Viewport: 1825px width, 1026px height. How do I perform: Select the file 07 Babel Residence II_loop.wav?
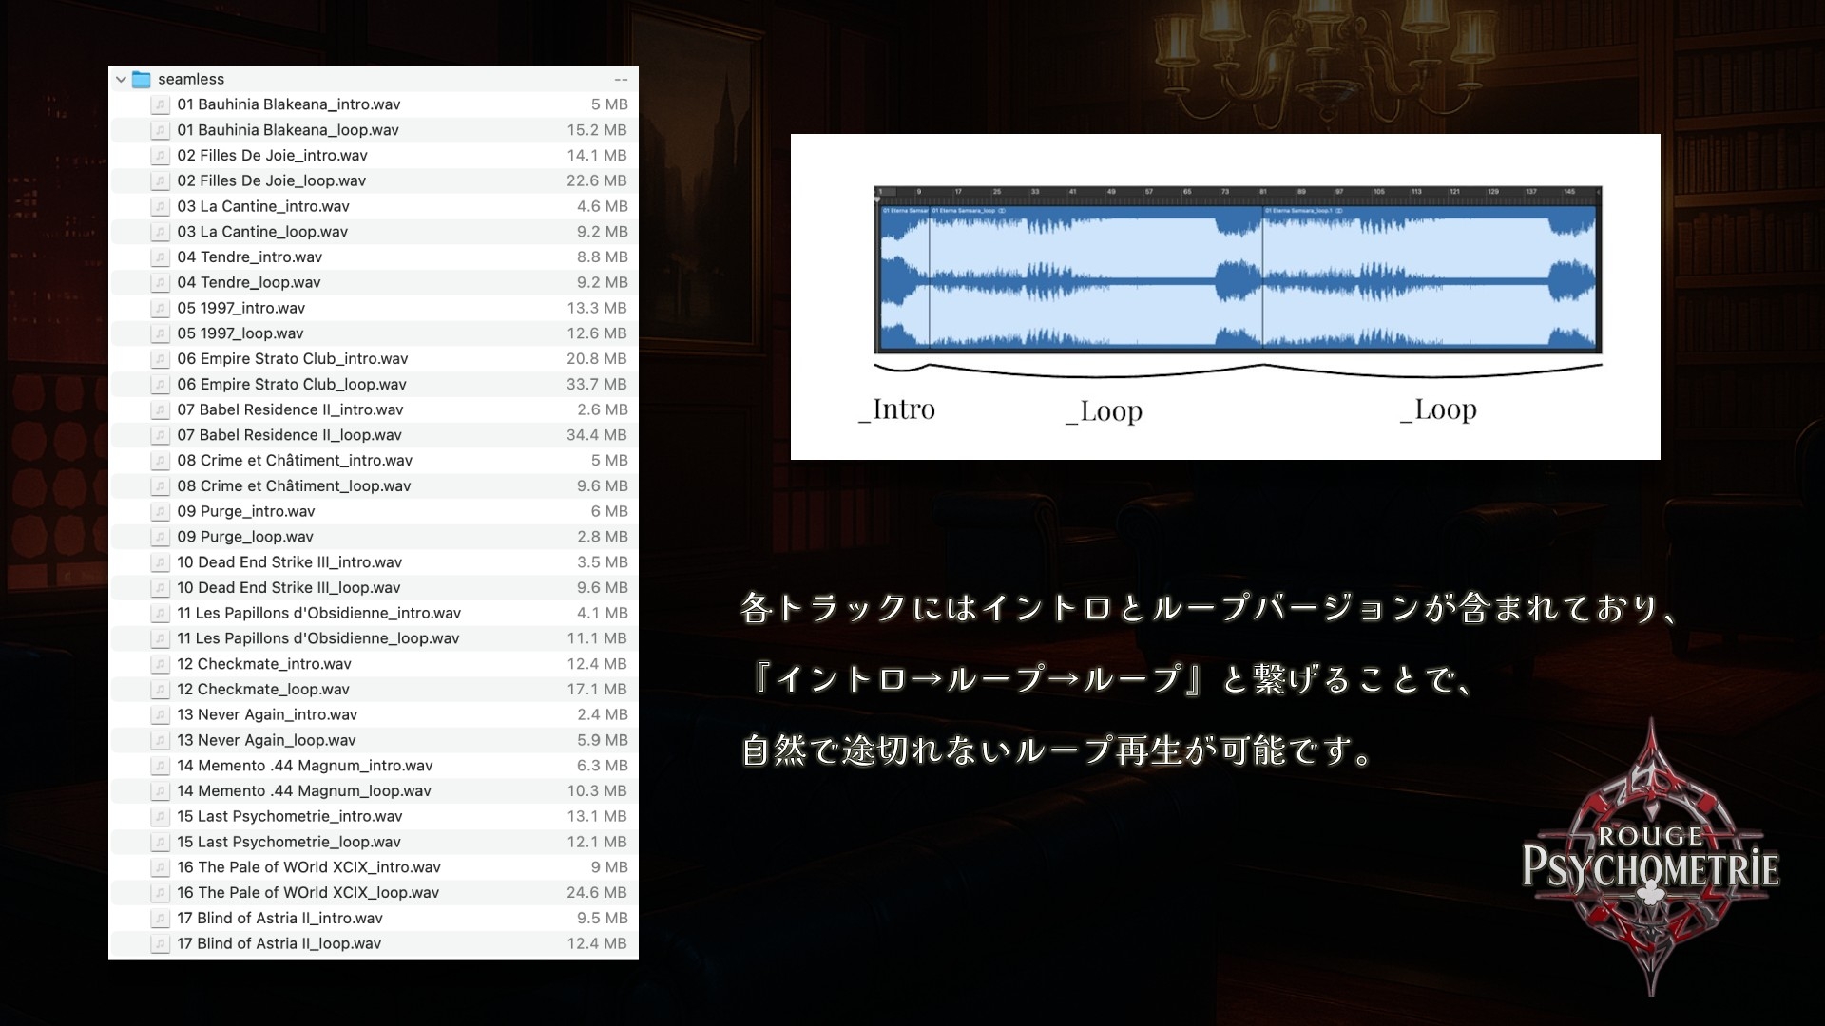coord(290,434)
